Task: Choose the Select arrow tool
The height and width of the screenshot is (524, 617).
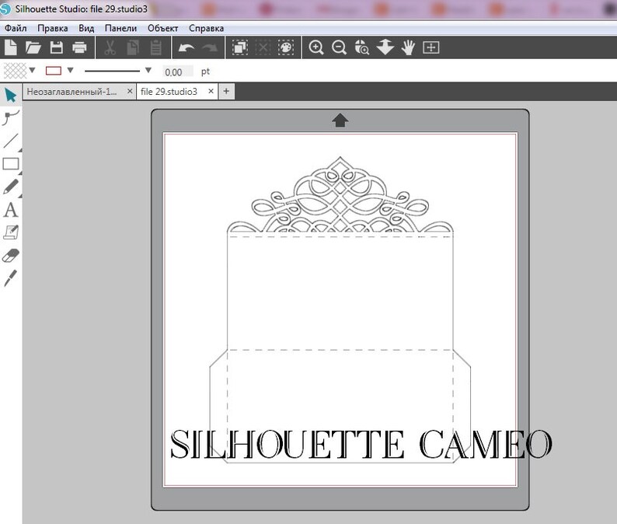Action: [x=11, y=96]
